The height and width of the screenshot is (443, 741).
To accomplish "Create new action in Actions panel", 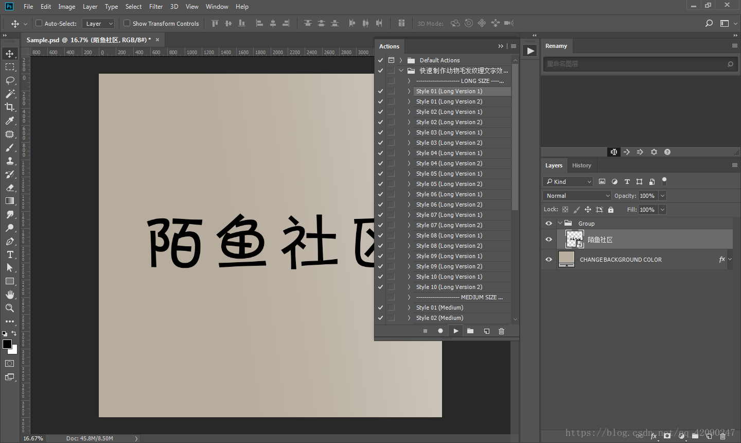I will 486,331.
